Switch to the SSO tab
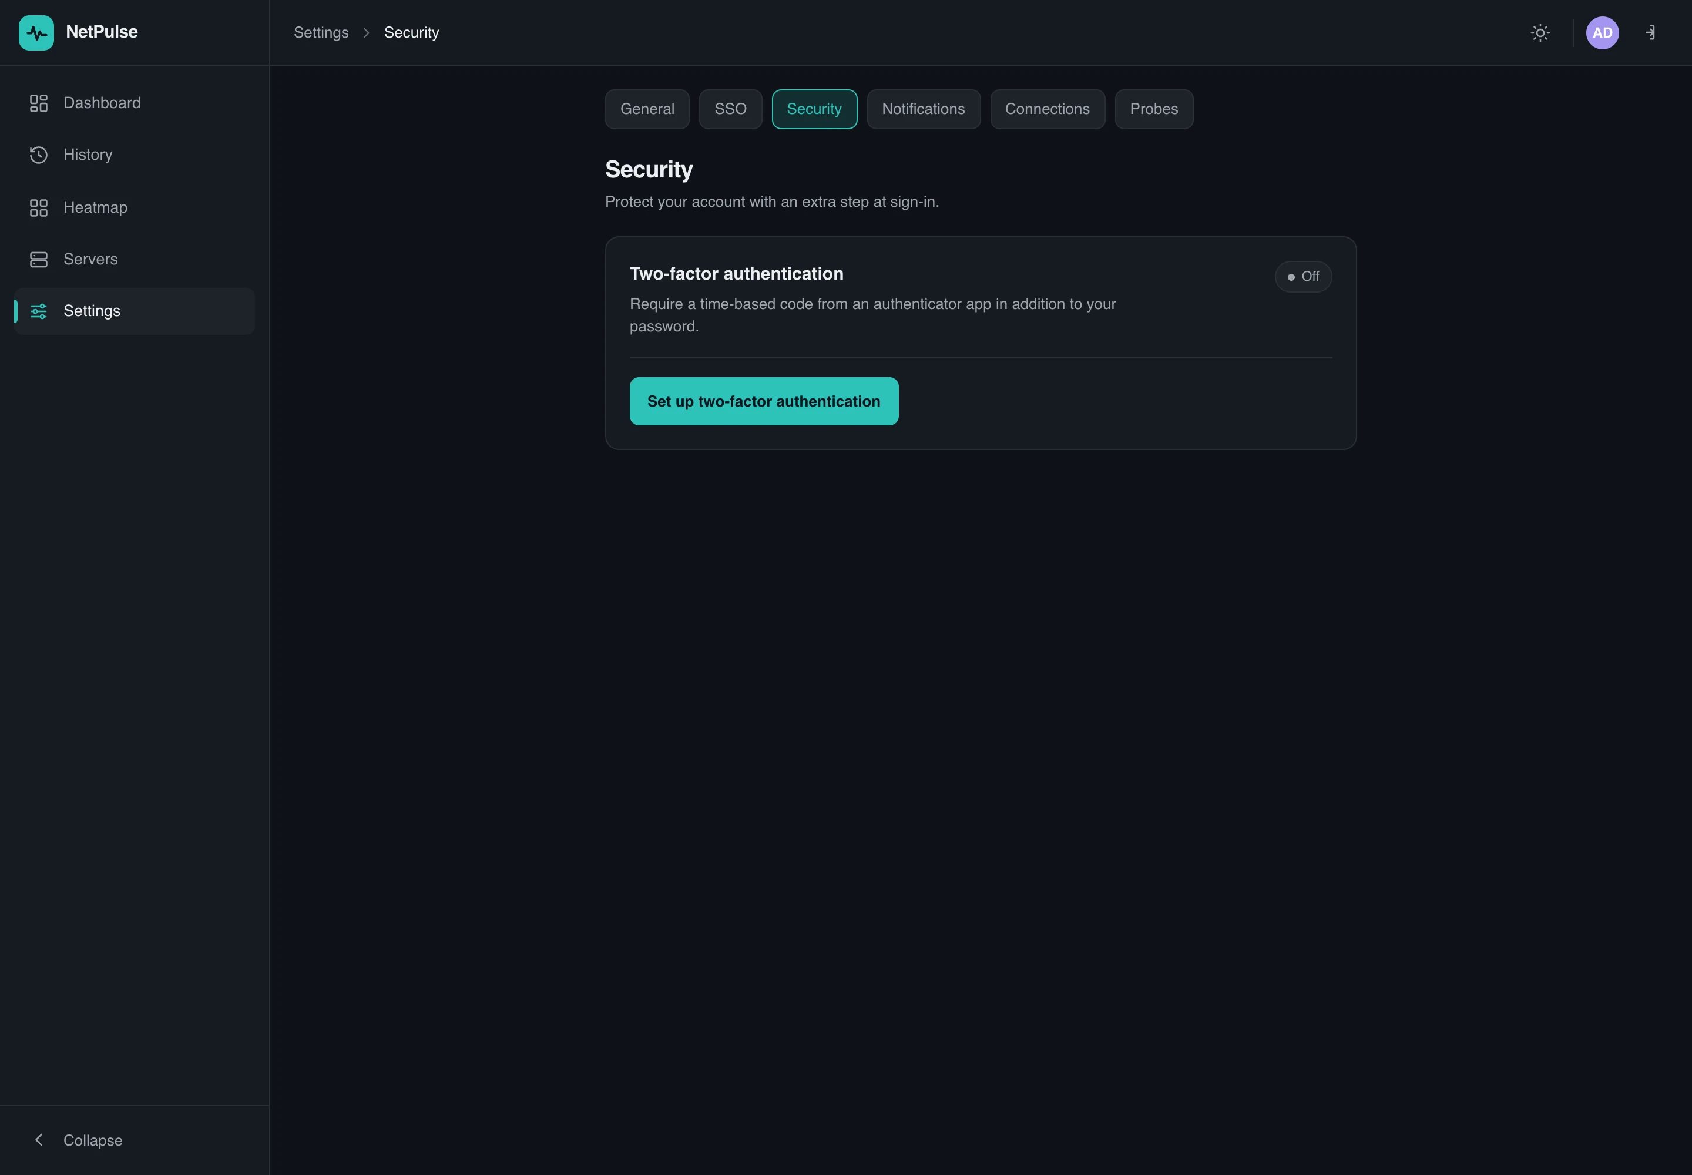 (730, 109)
